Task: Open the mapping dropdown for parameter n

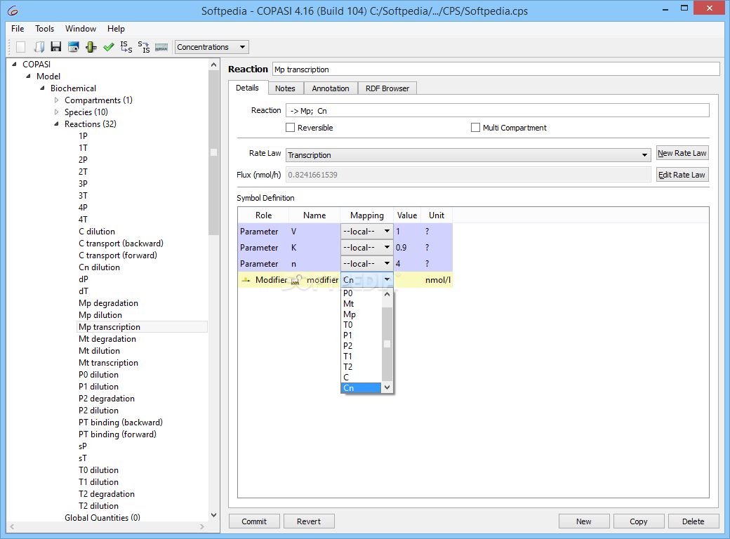Action: click(367, 263)
